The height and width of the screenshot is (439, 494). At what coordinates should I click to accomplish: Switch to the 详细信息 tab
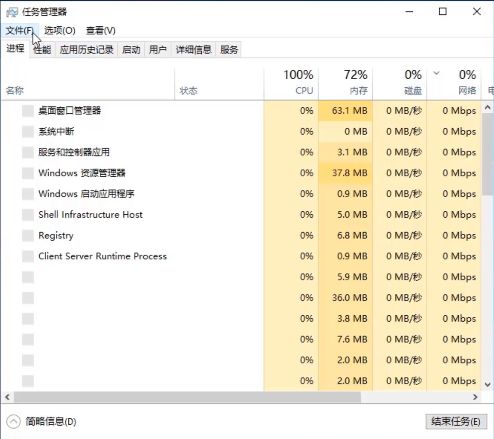(x=193, y=49)
